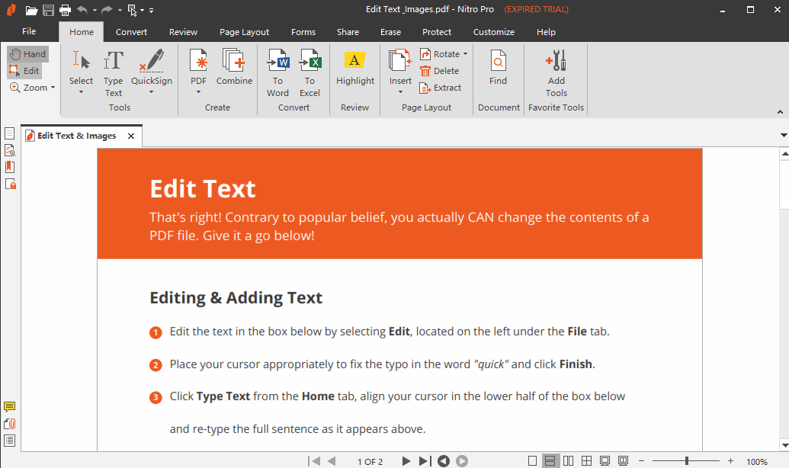Switch to the Page Layout tab
The width and height of the screenshot is (789, 468).
coord(244,32)
